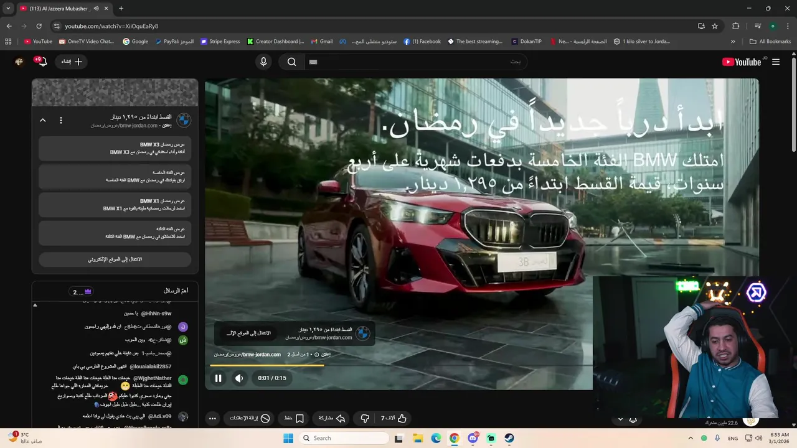Mute the video with the speaker icon
The height and width of the screenshot is (448, 797).
point(239,378)
